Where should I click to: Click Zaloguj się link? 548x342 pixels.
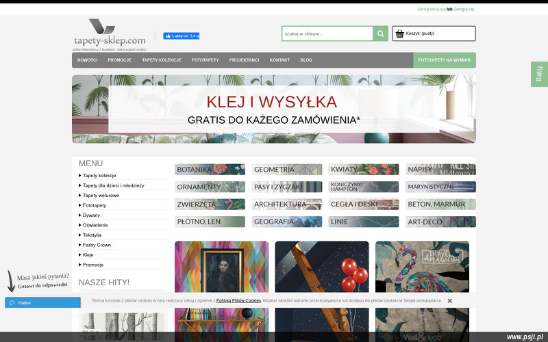point(464,9)
